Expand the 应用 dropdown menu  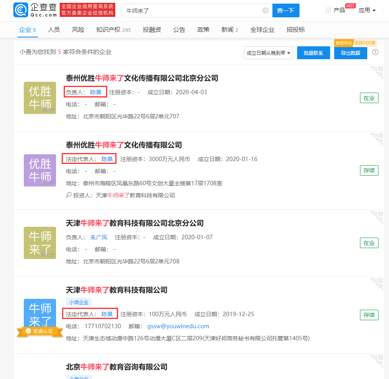367,10
